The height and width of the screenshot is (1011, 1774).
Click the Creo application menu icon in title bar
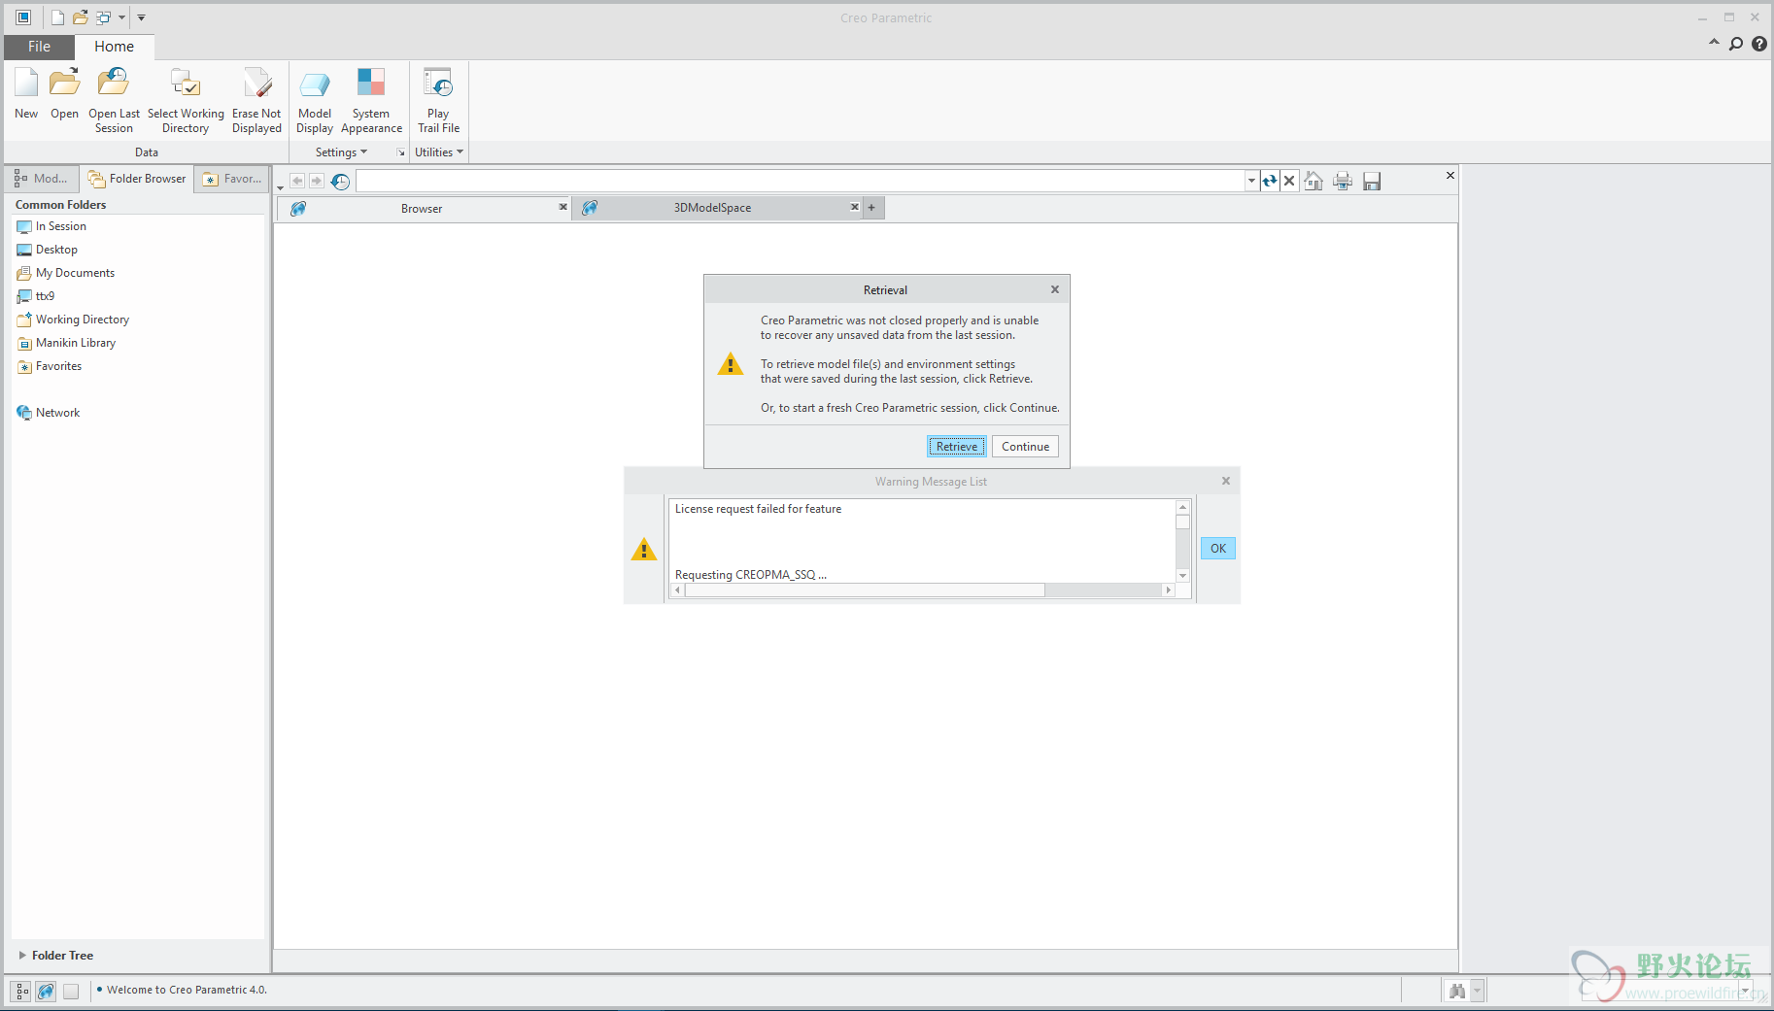(x=23, y=17)
